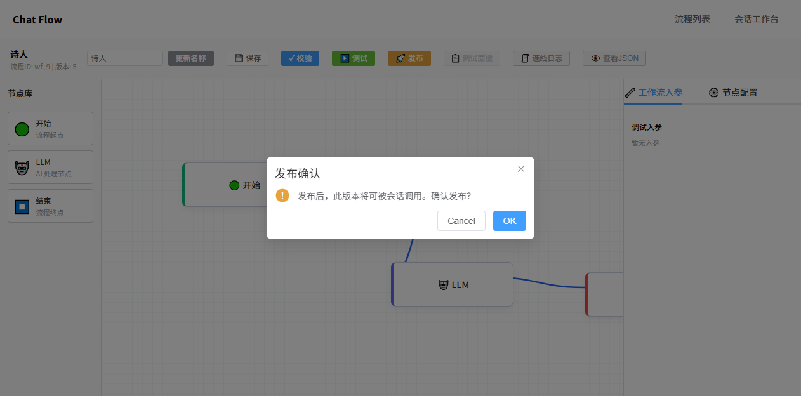Switch to 节点配置 tab
The height and width of the screenshot is (396, 801).
pos(733,93)
